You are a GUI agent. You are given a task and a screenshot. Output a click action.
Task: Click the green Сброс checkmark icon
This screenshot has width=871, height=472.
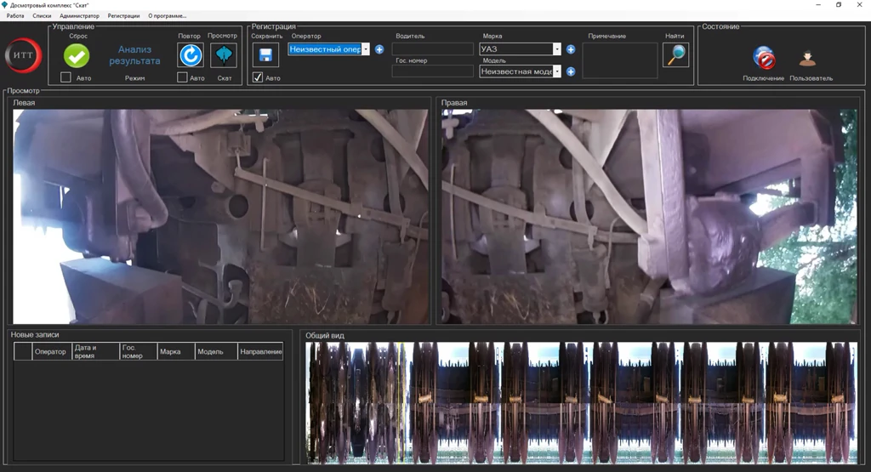[x=77, y=55]
